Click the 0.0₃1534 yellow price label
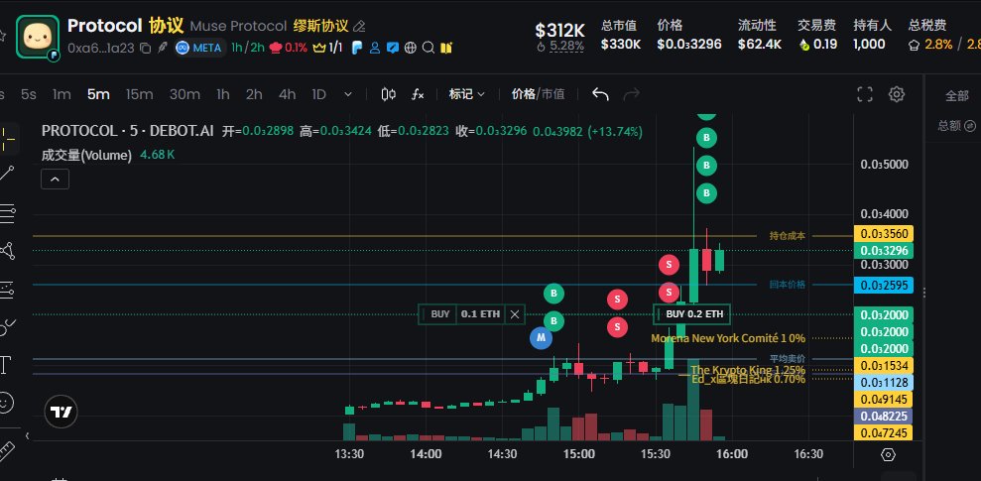Screen dimensions: 981x481 [x=884, y=365]
